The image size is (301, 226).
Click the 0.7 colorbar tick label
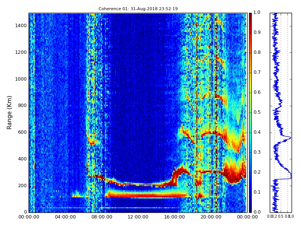click(257, 72)
